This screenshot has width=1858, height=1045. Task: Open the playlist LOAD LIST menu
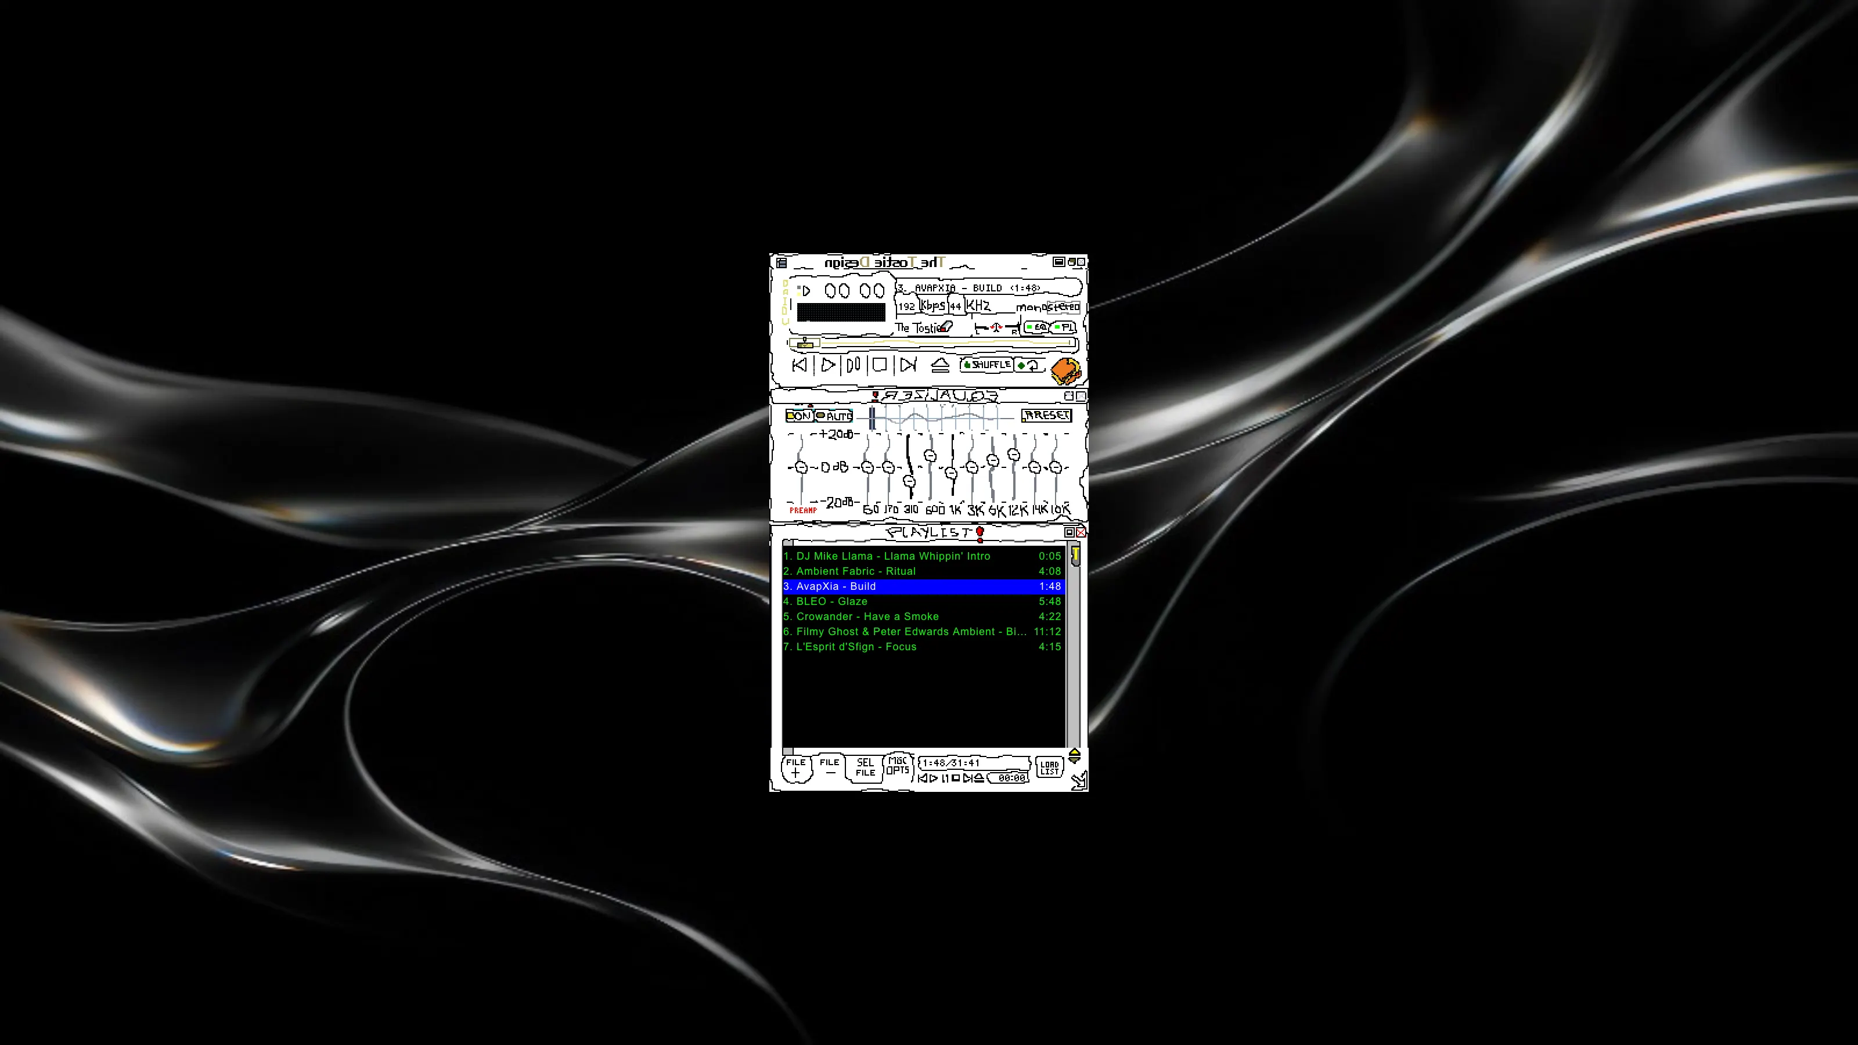[x=1049, y=767]
